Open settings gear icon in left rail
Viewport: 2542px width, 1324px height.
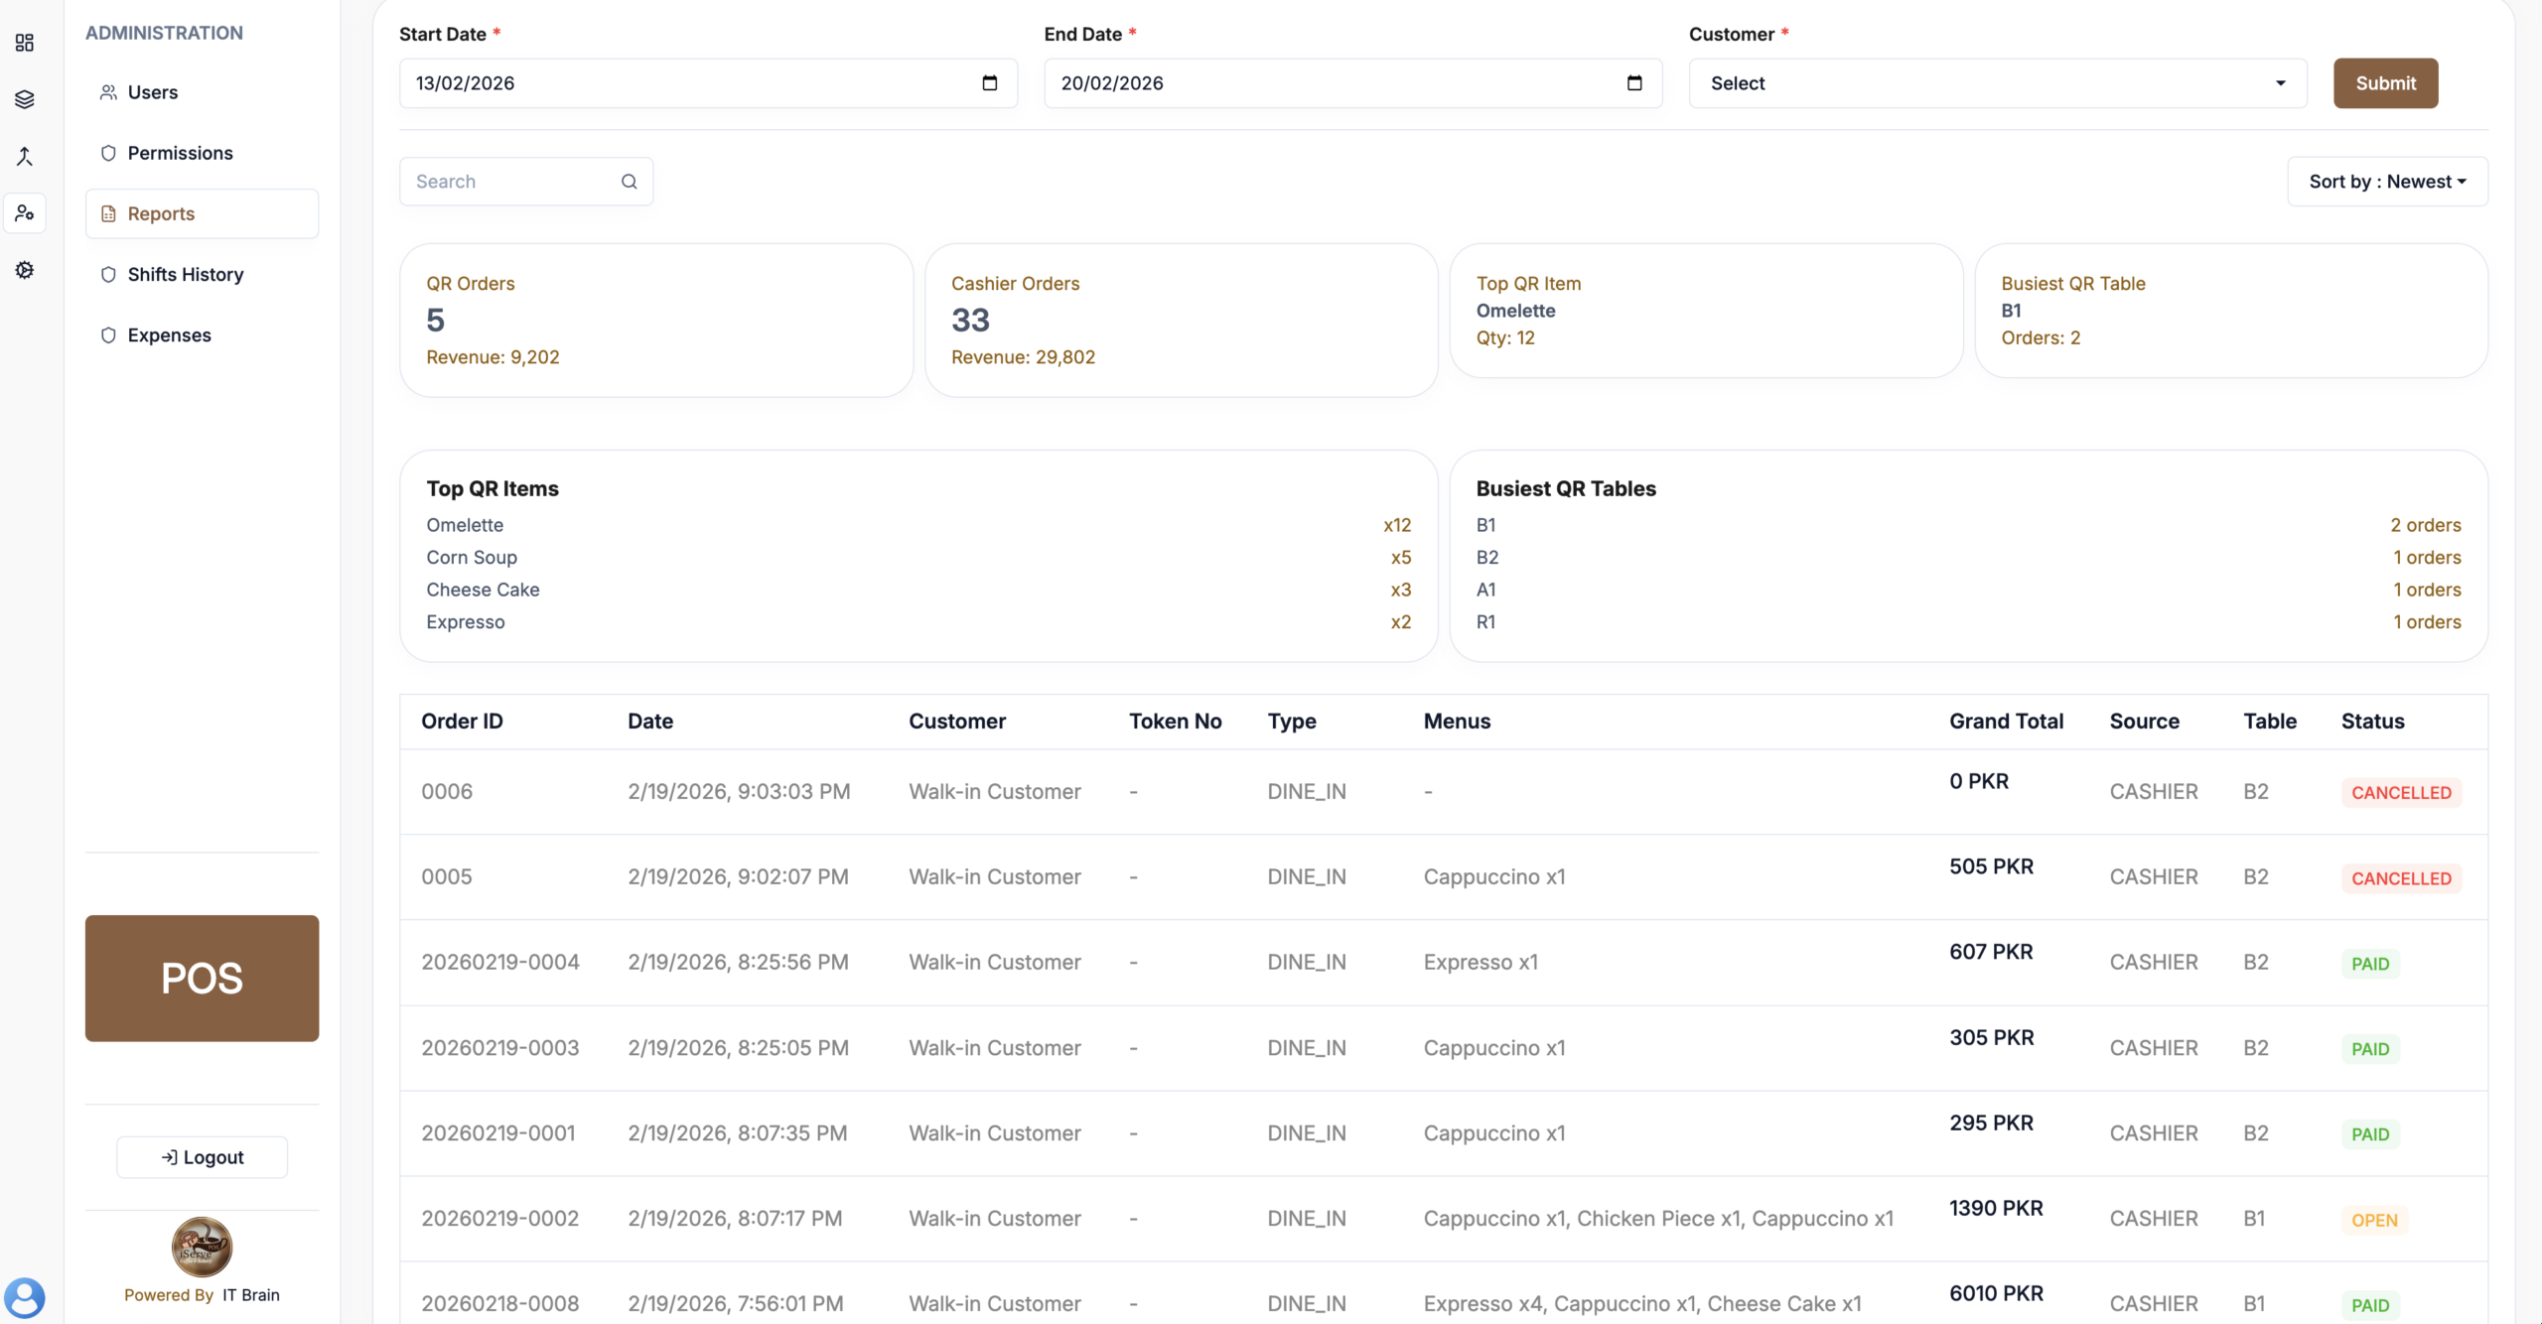pos(25,270)
